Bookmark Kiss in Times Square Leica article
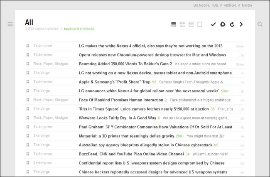270x177 pixels. point(28,109)
